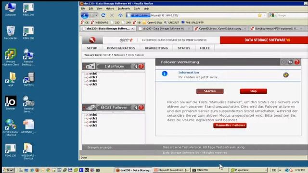Viewport: 308px width, 173px height.
Task: Open SWITCH desktop shortcut
Action: tap(28, 79)
